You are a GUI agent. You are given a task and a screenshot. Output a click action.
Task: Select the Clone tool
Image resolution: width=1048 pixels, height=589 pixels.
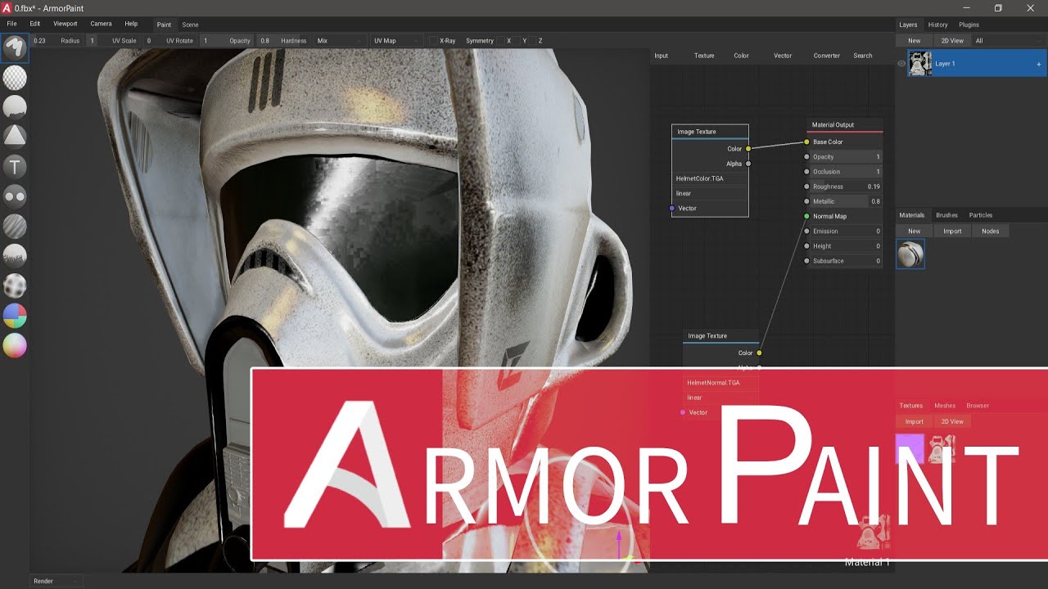point(15,196)
